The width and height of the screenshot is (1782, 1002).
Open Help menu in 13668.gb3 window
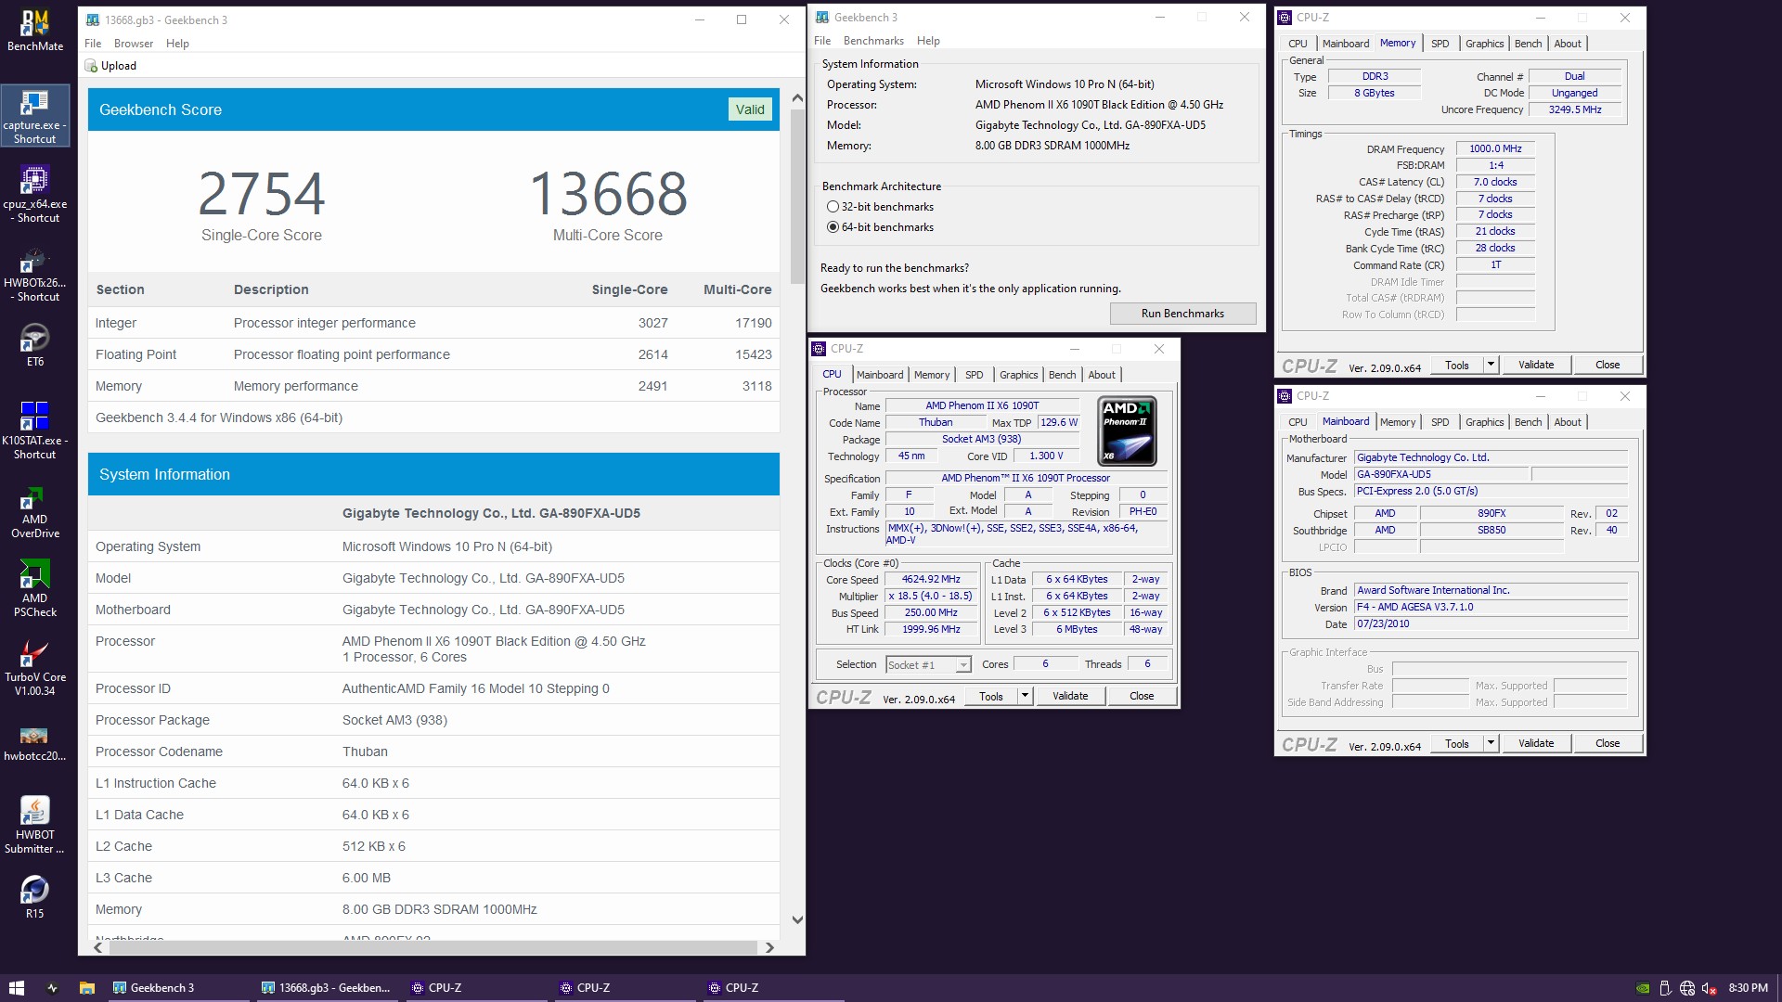pyautogui.click(x=177, y=44)
